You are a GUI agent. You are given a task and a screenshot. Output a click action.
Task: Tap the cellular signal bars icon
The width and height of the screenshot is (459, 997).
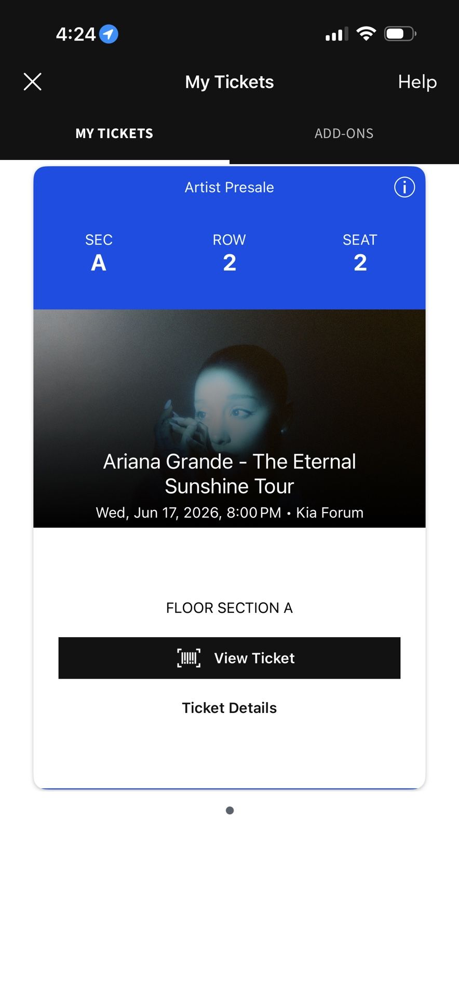pyautogui.click(x=336, y=35)
